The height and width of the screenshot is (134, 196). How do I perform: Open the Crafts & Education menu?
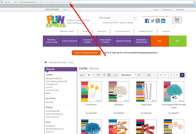point(70,41)
